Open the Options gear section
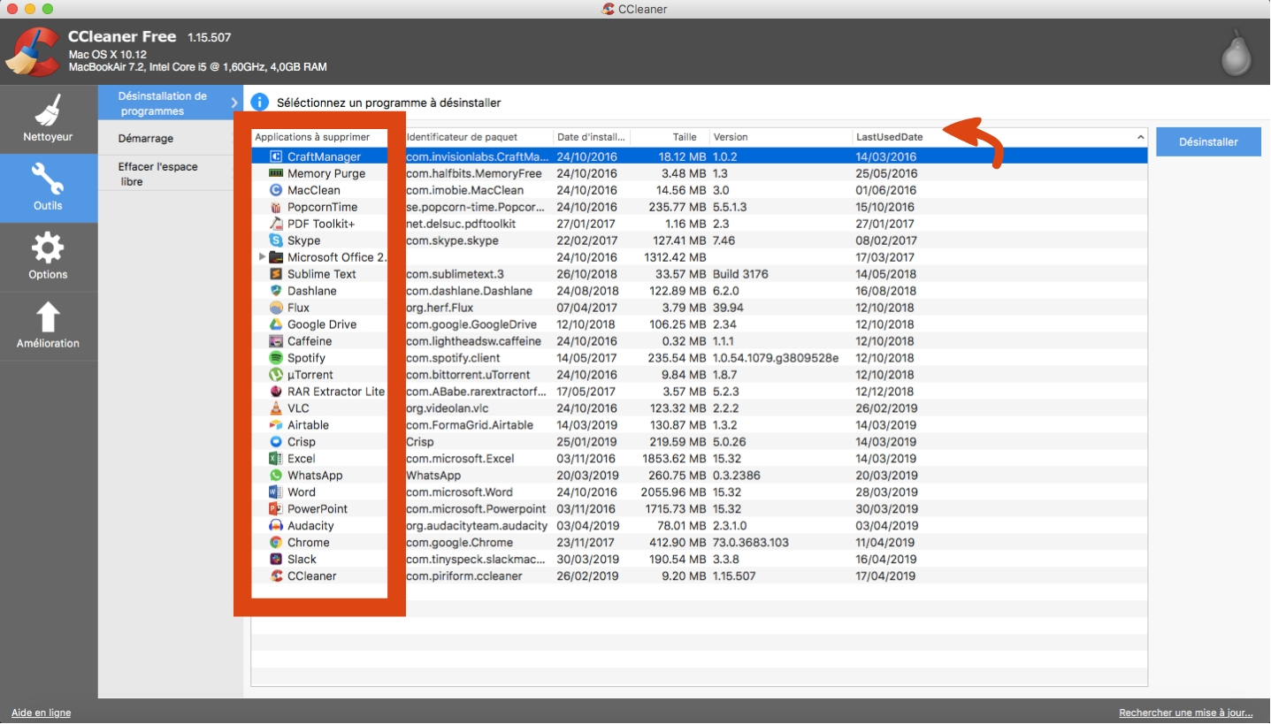The width and height of the screenshot is (1271, 724). click(x=49, y=257)
